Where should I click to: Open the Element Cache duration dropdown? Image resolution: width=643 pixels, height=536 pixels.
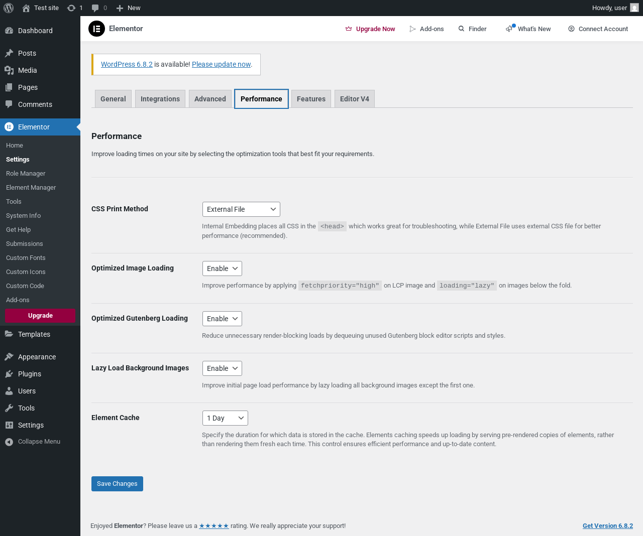225,418
